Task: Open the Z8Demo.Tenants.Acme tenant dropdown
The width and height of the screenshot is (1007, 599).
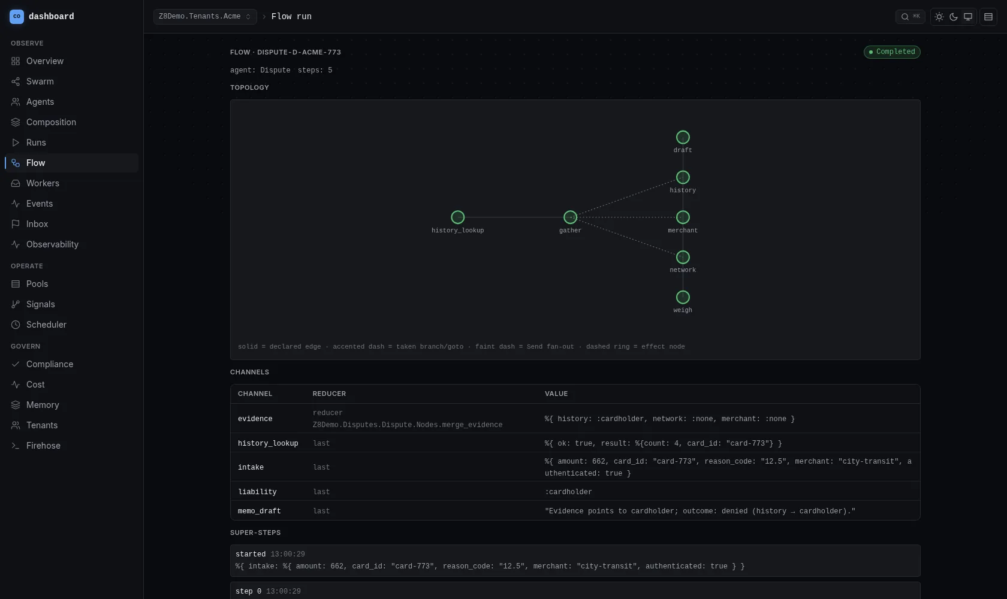Action: coord(205,17)
